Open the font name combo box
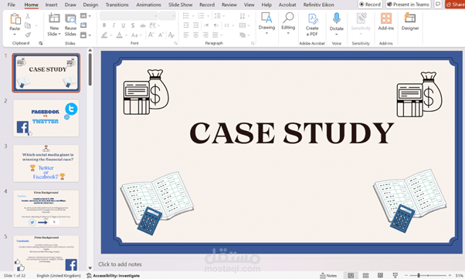 [x=129, y=15]
